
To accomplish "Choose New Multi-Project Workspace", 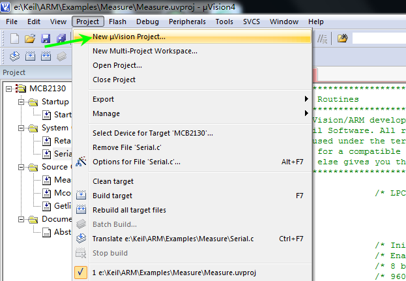I will coord(192,51).
